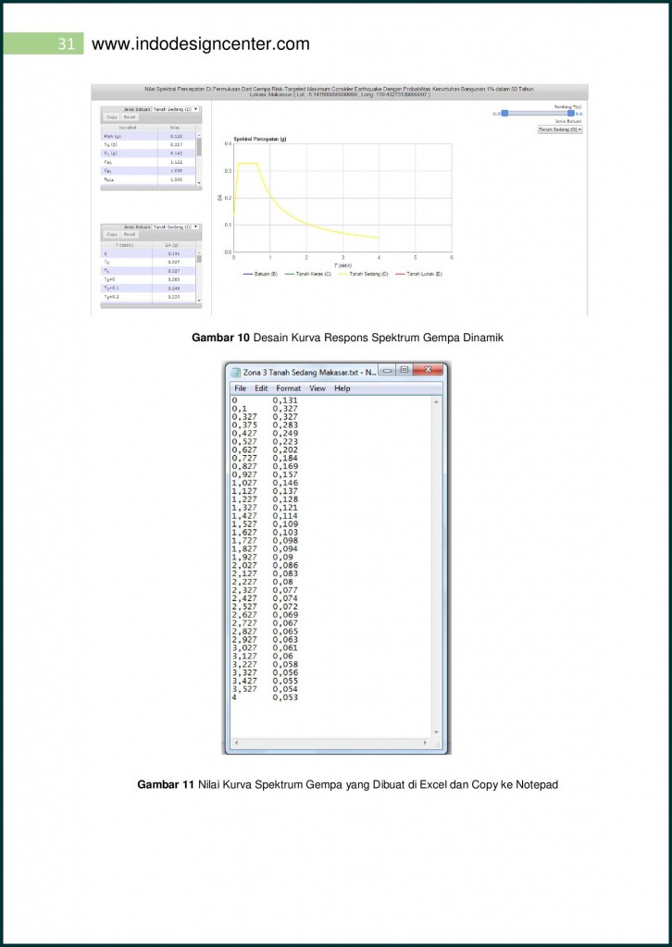The width and height of the screenshot is (672, 947).
Task: Open the Jenis Batuan dropdown under the Rentang slider
Action: pos(560,129)
